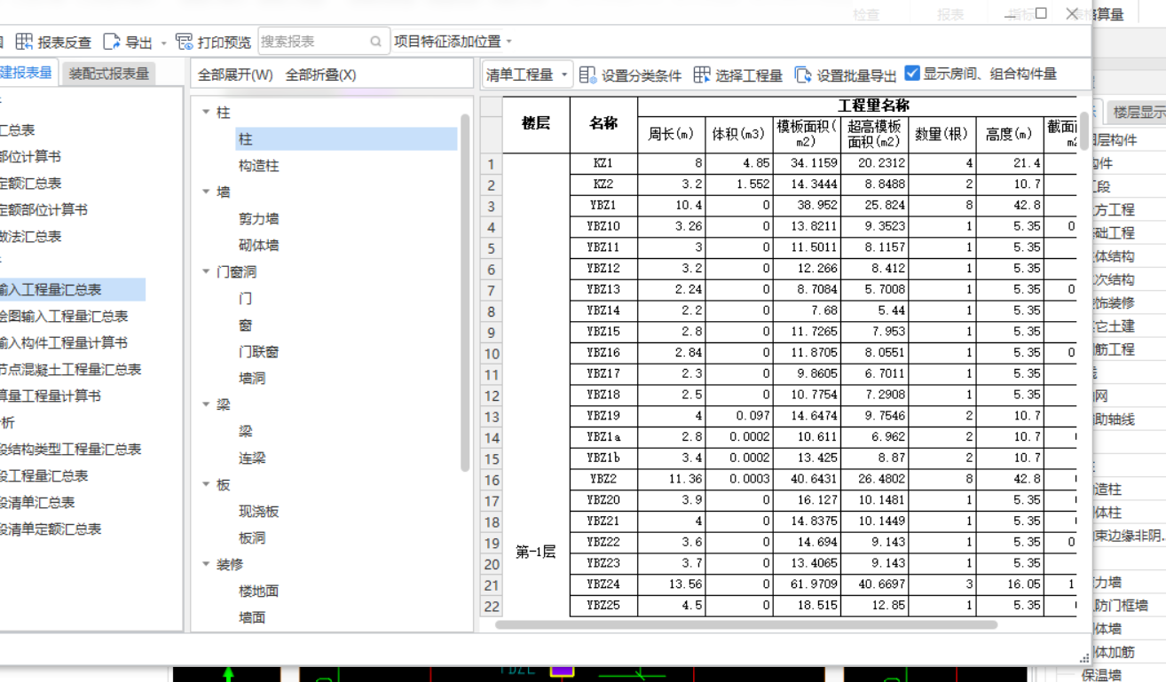This screenshot has width=1166, height=682.
Task: Open the 清单工程量 dropdown
Action: click(528, 75)
